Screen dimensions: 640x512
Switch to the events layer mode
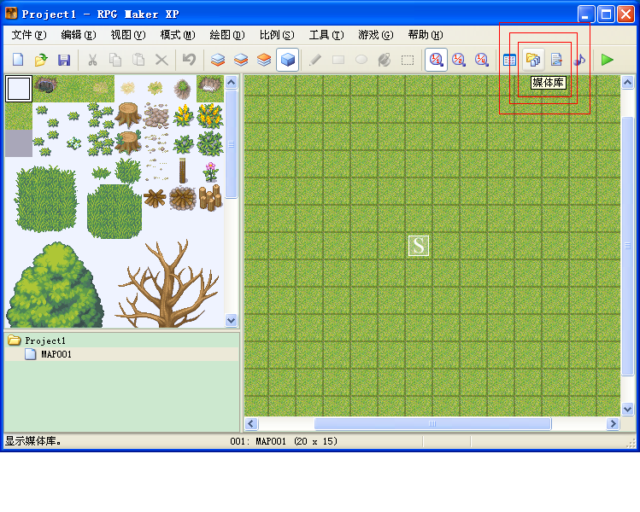(288, 60)
